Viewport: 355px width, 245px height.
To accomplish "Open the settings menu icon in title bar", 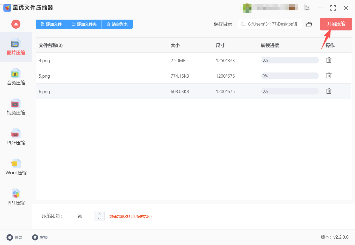I will point(307,8).
